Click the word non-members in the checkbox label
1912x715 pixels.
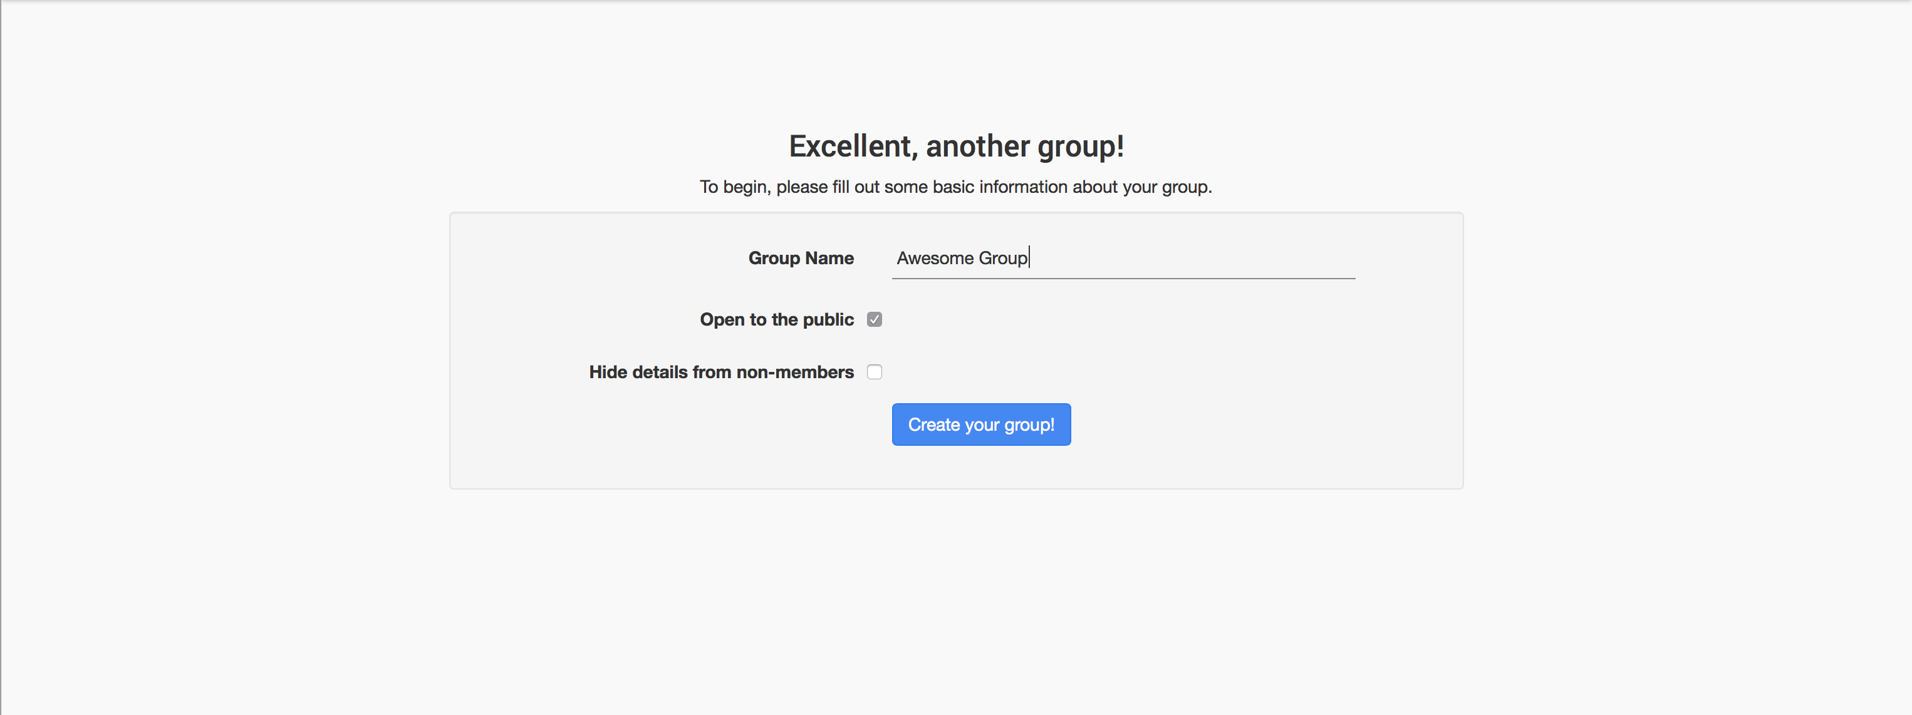point(794,373)
